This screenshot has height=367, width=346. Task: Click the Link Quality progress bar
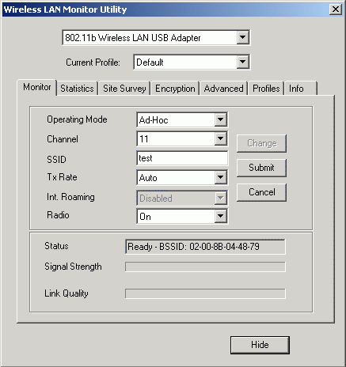[205, 293]
